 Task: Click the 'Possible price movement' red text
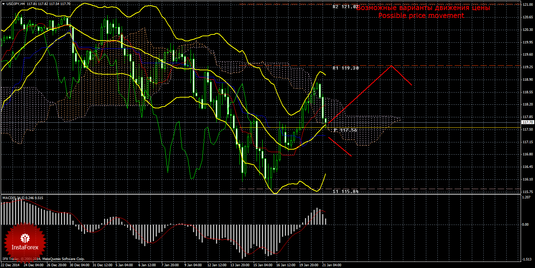click(x=421, y=16)
